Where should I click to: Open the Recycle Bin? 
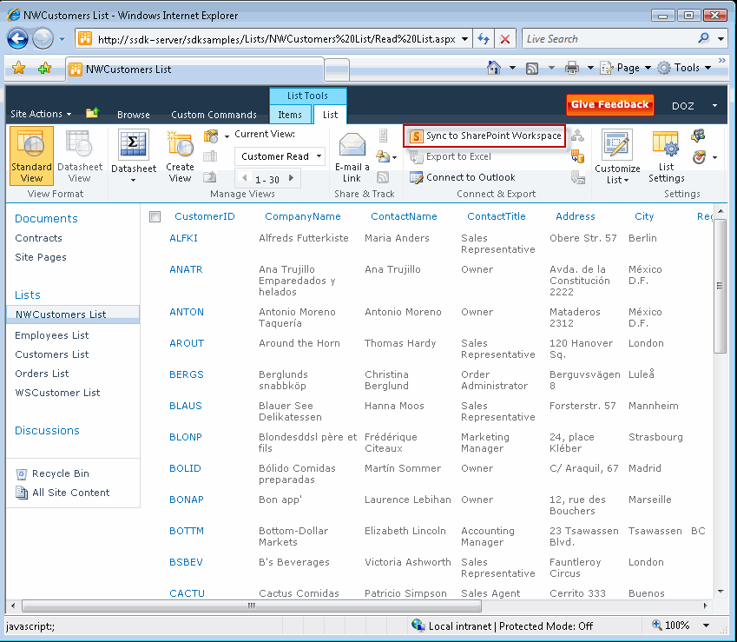click(x=60, y=473)
